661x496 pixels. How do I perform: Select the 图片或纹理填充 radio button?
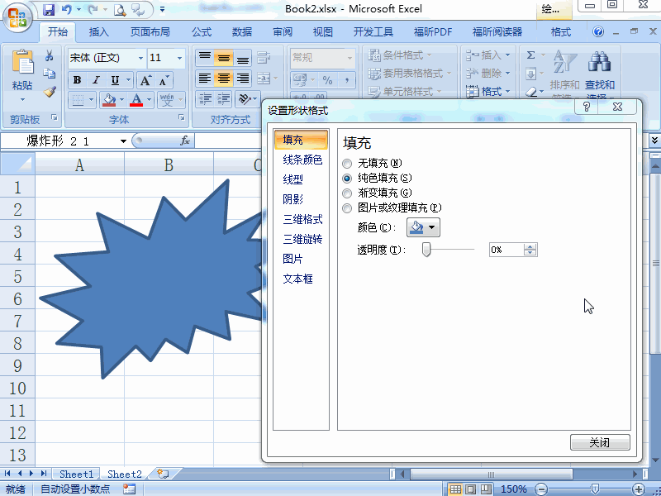[x=347, y=207]
